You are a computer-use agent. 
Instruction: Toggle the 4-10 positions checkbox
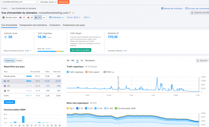77,108
